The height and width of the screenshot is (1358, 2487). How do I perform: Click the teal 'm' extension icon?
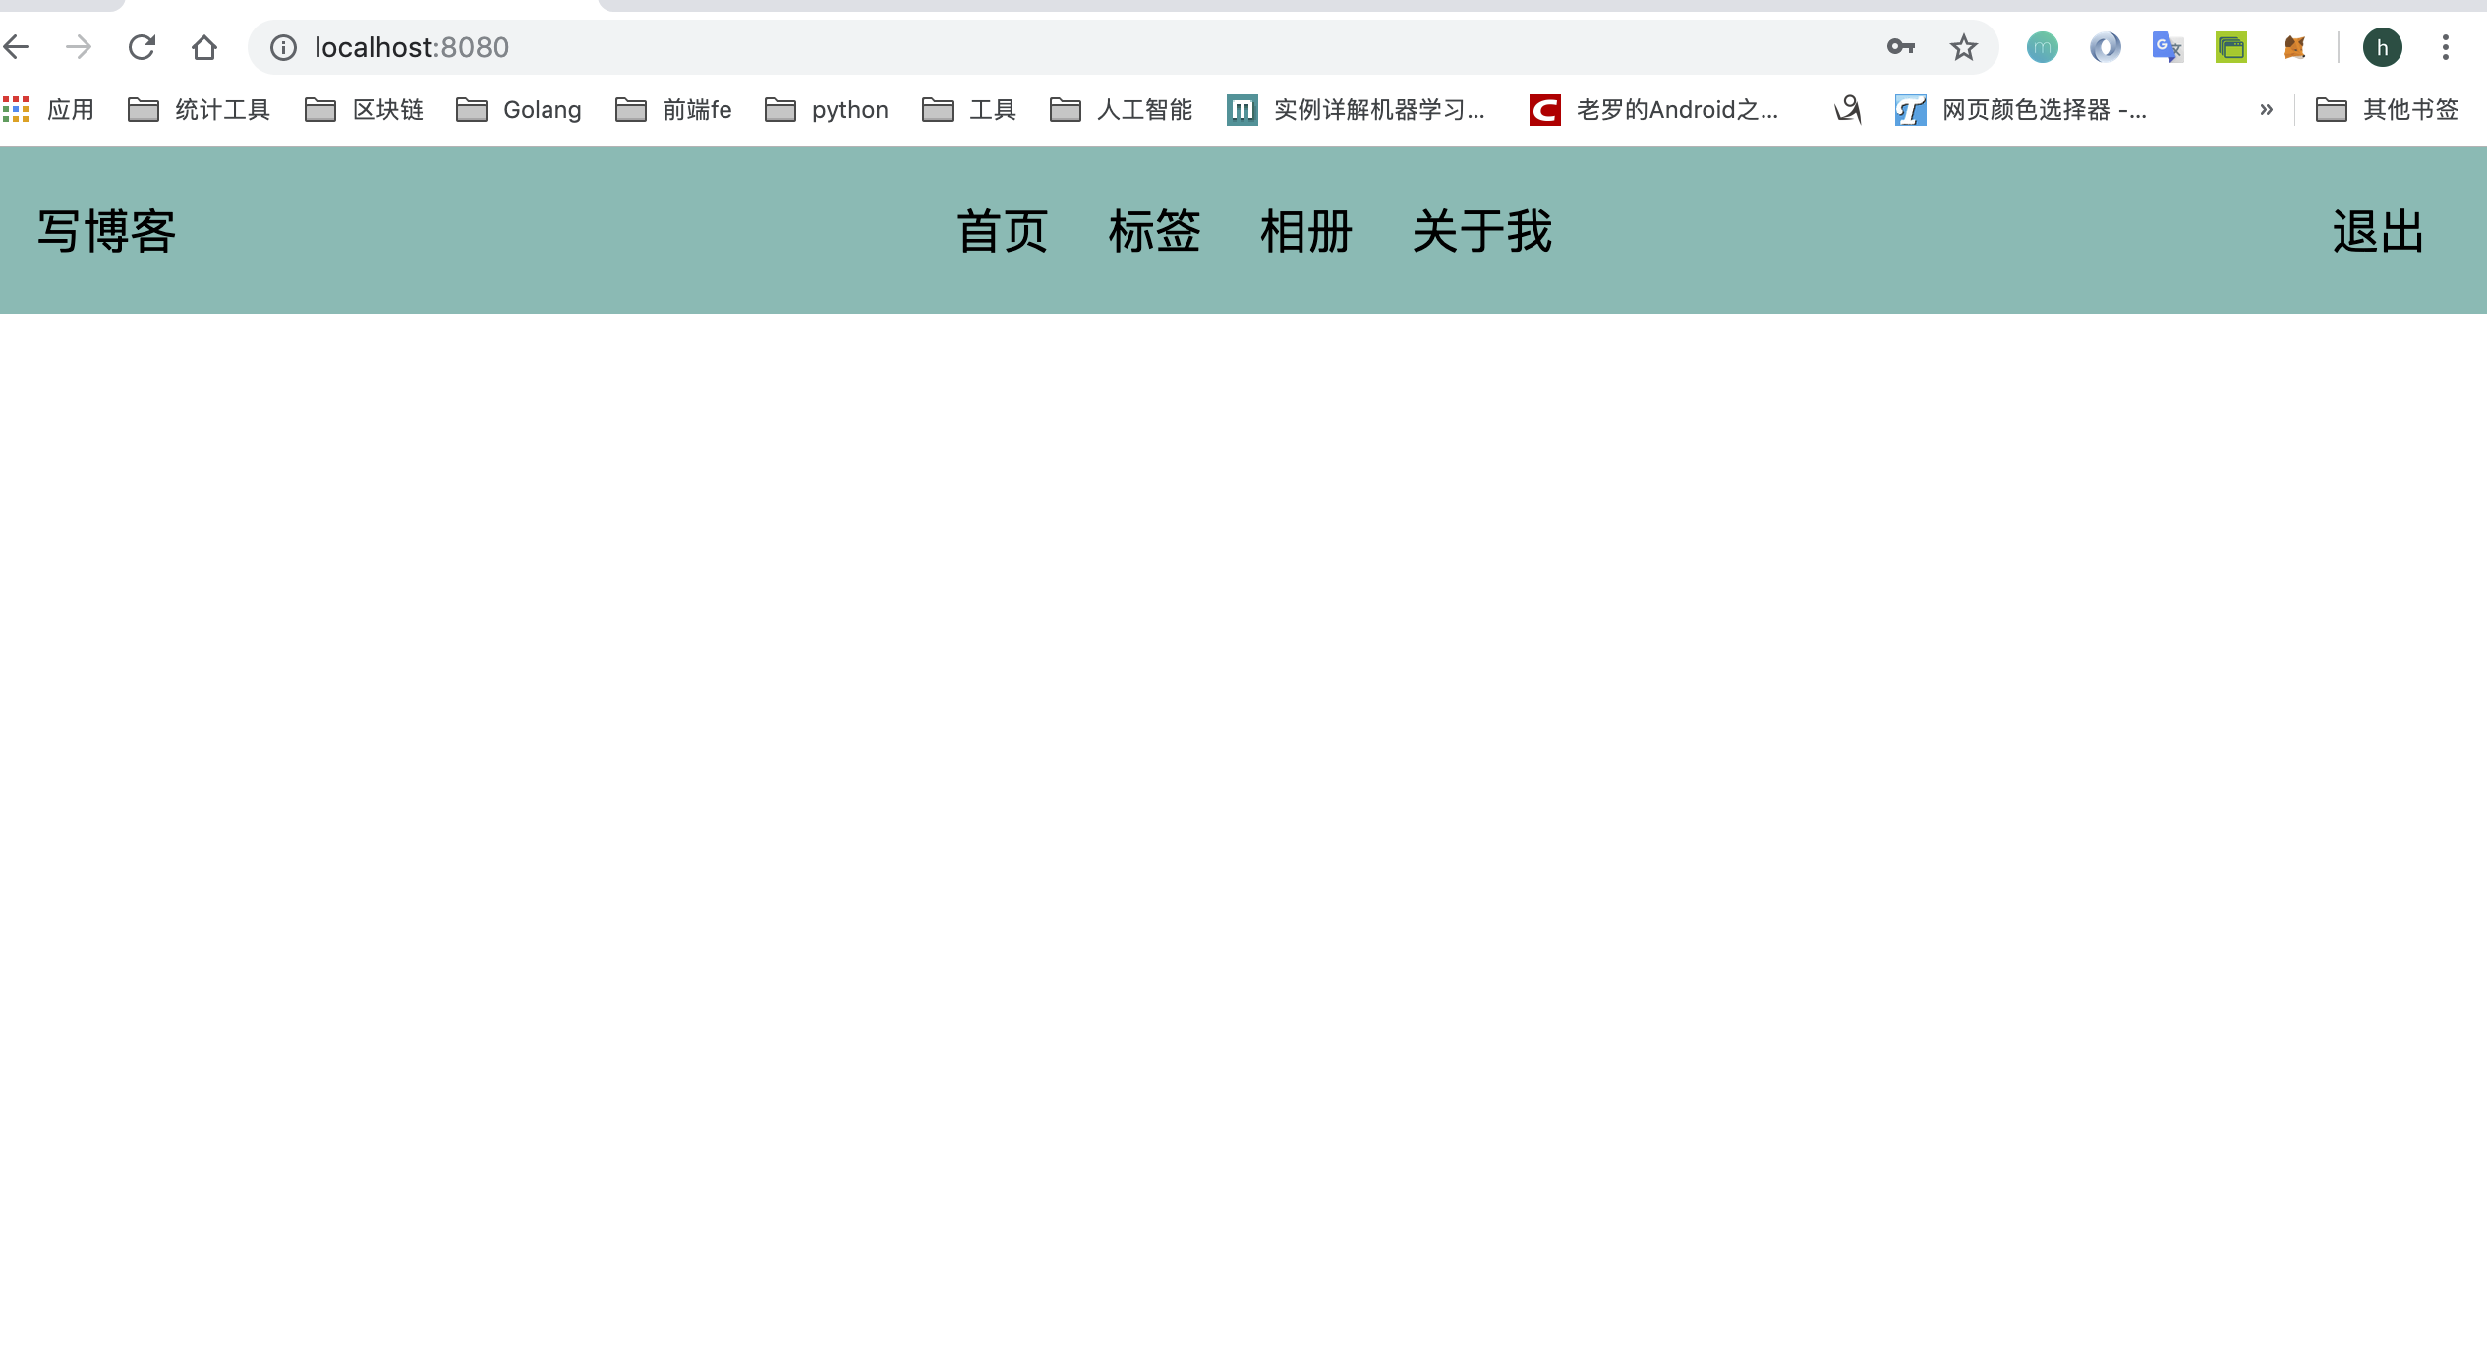point(2042,46)
